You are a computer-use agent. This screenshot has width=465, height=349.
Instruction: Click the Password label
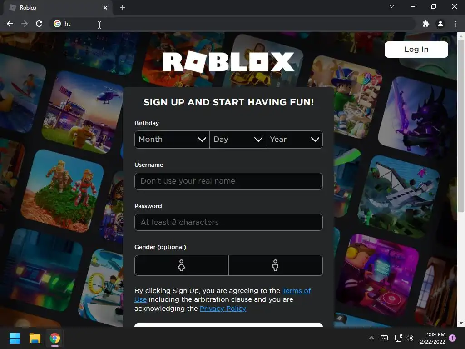pyautogui.click(x=148, y=206)
